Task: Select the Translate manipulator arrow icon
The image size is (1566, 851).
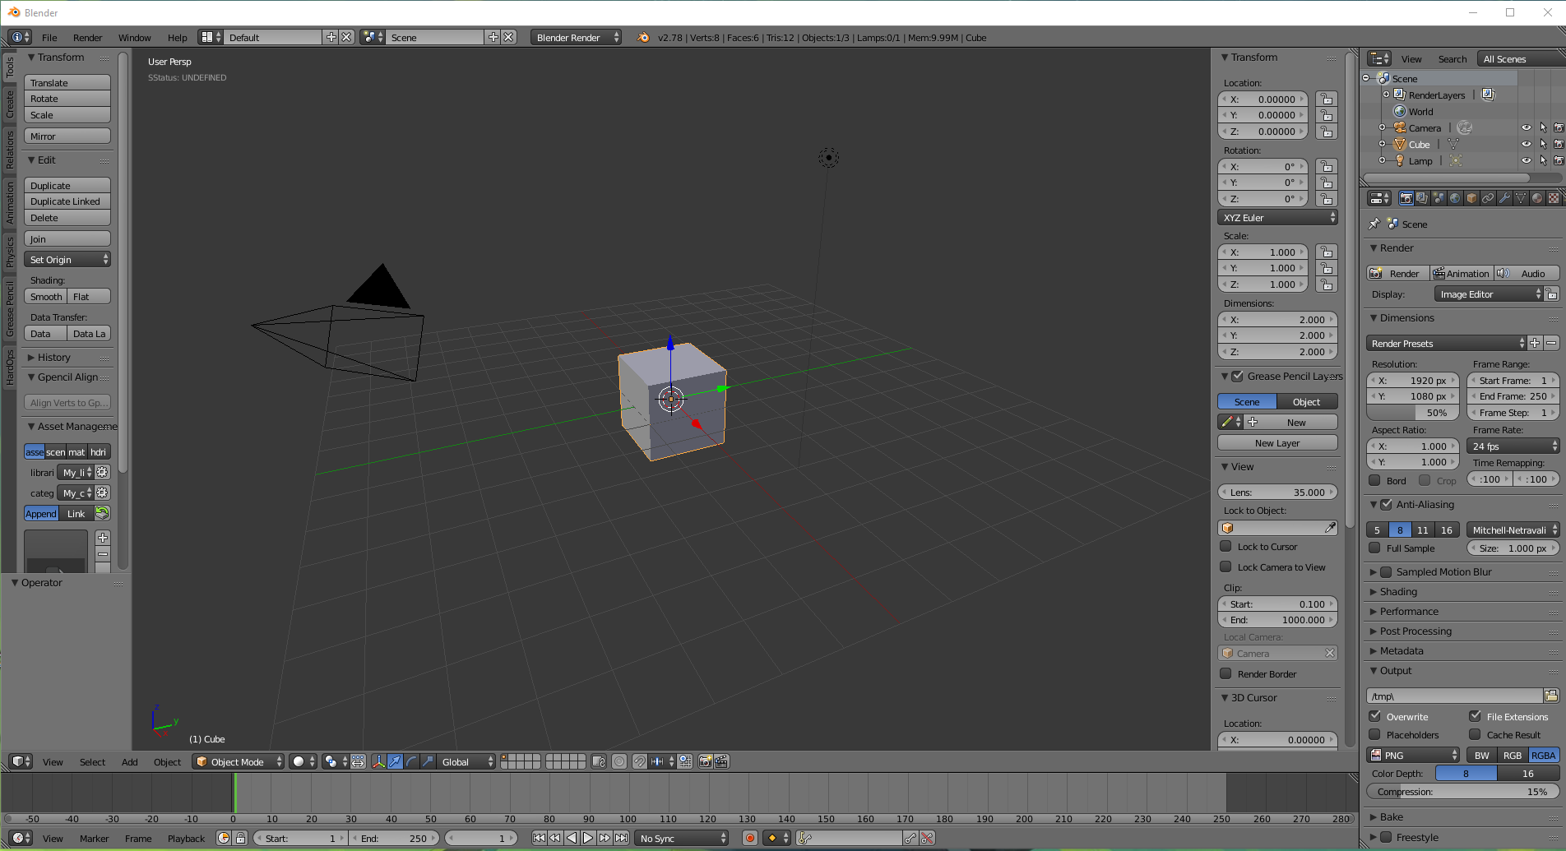Action: (396, 761)
